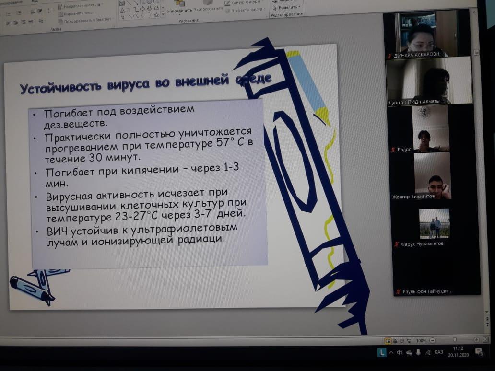The height and width of the screenshot is (371, 495).
Task: Switch to Normal view in status bar
Action: (x=387, y=340)
